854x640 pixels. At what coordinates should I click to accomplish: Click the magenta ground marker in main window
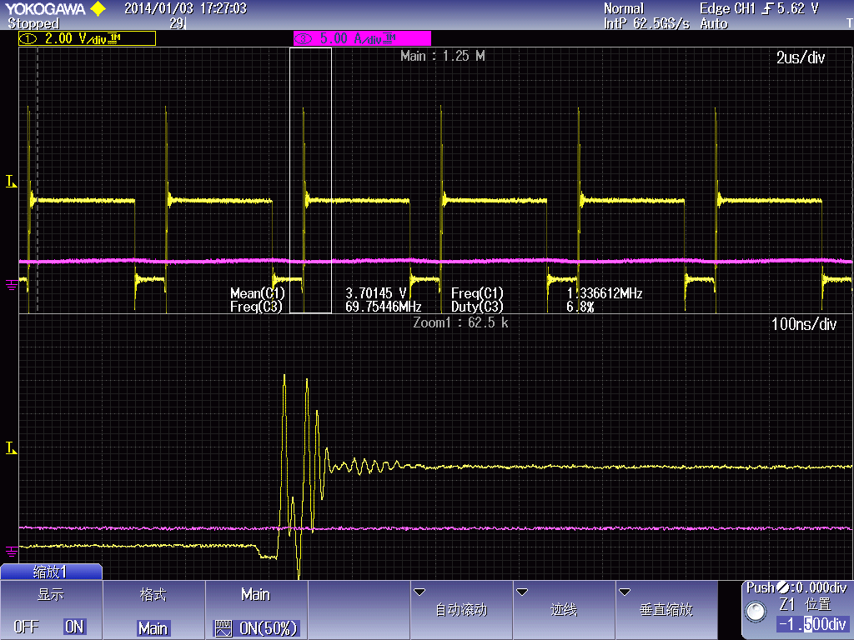point(11,285)
